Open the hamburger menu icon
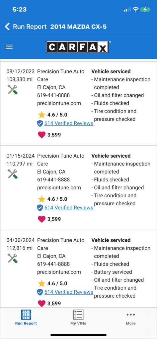Image resolution: width=157 pixels, height=339 pixels. [x=9, y=47]
